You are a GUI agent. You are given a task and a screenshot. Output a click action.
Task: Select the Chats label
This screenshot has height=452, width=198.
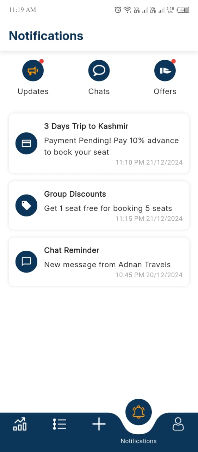[x=99, y=91]
